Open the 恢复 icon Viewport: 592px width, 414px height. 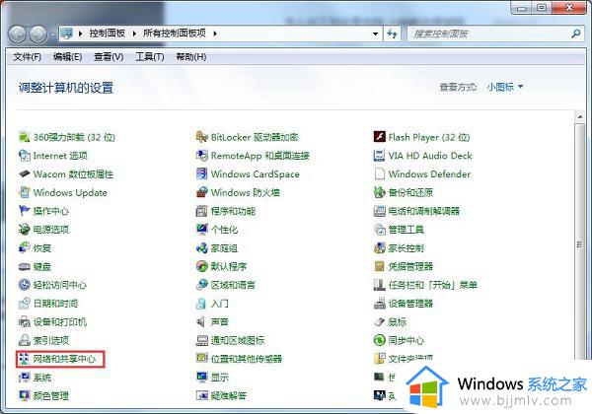[24, 247]
